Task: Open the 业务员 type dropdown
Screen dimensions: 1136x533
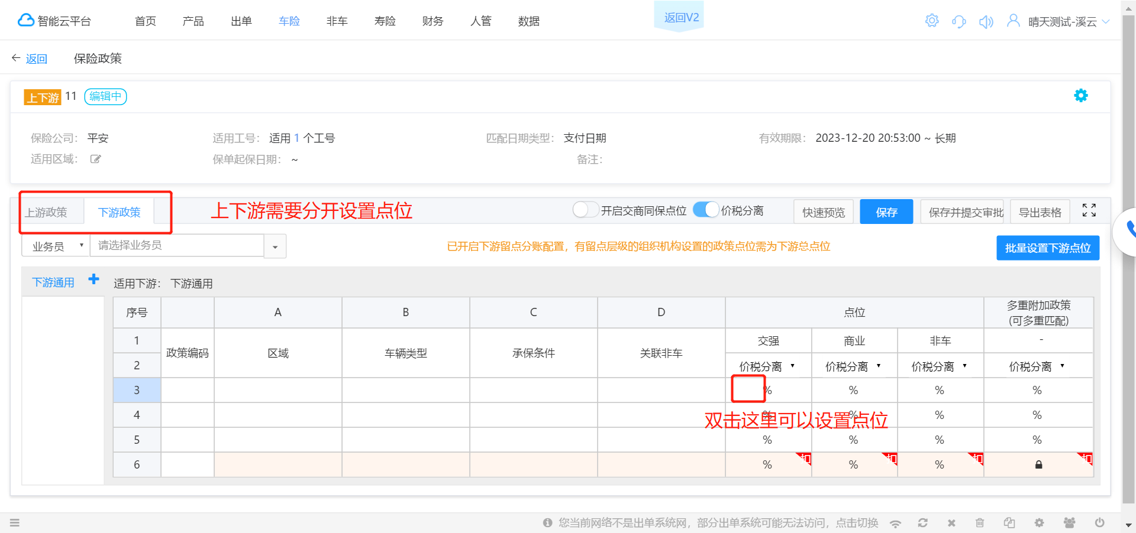Action: click(56, 246)
